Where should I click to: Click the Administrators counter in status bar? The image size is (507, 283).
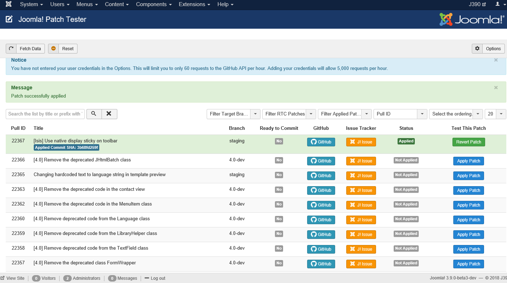(82, 278)
